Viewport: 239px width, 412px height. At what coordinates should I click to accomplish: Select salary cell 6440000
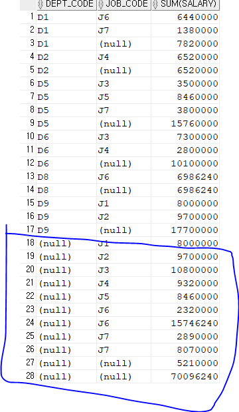point(198,17)
